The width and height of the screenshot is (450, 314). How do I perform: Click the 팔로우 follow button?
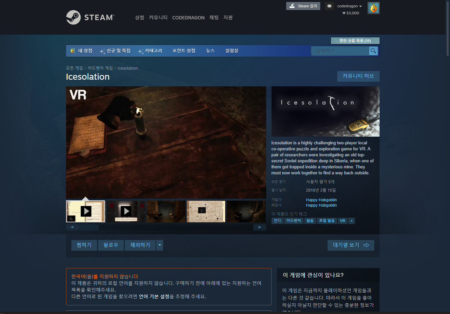pos(111,245)
